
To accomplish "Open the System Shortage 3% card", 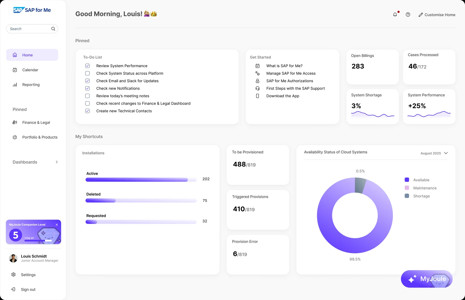I will pyautogui.click(x=372, y=106).
